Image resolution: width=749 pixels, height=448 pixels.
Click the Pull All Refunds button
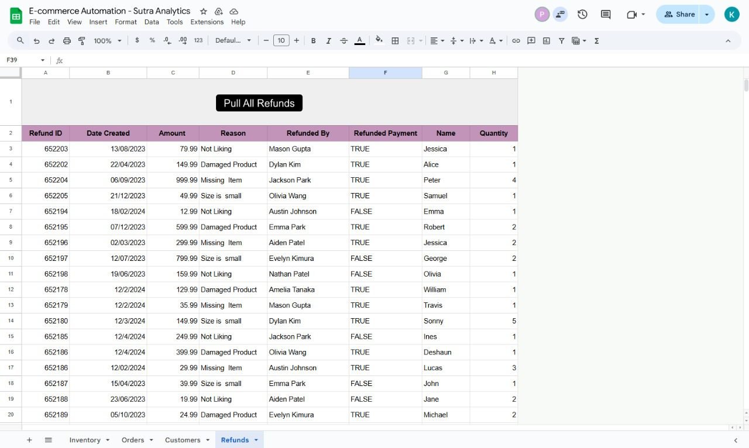259,103
